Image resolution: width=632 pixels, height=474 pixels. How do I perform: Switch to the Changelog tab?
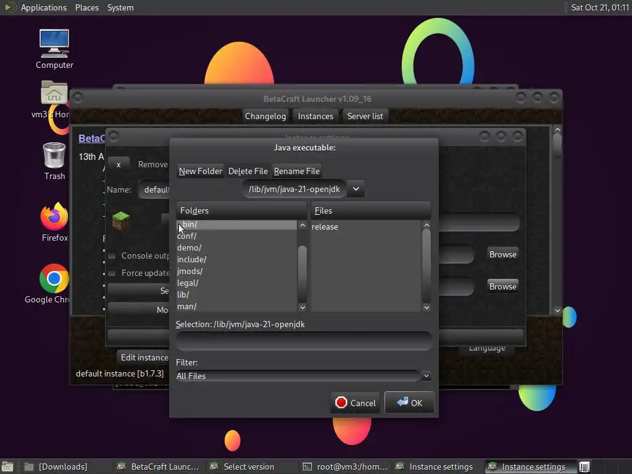click(265, 116)
